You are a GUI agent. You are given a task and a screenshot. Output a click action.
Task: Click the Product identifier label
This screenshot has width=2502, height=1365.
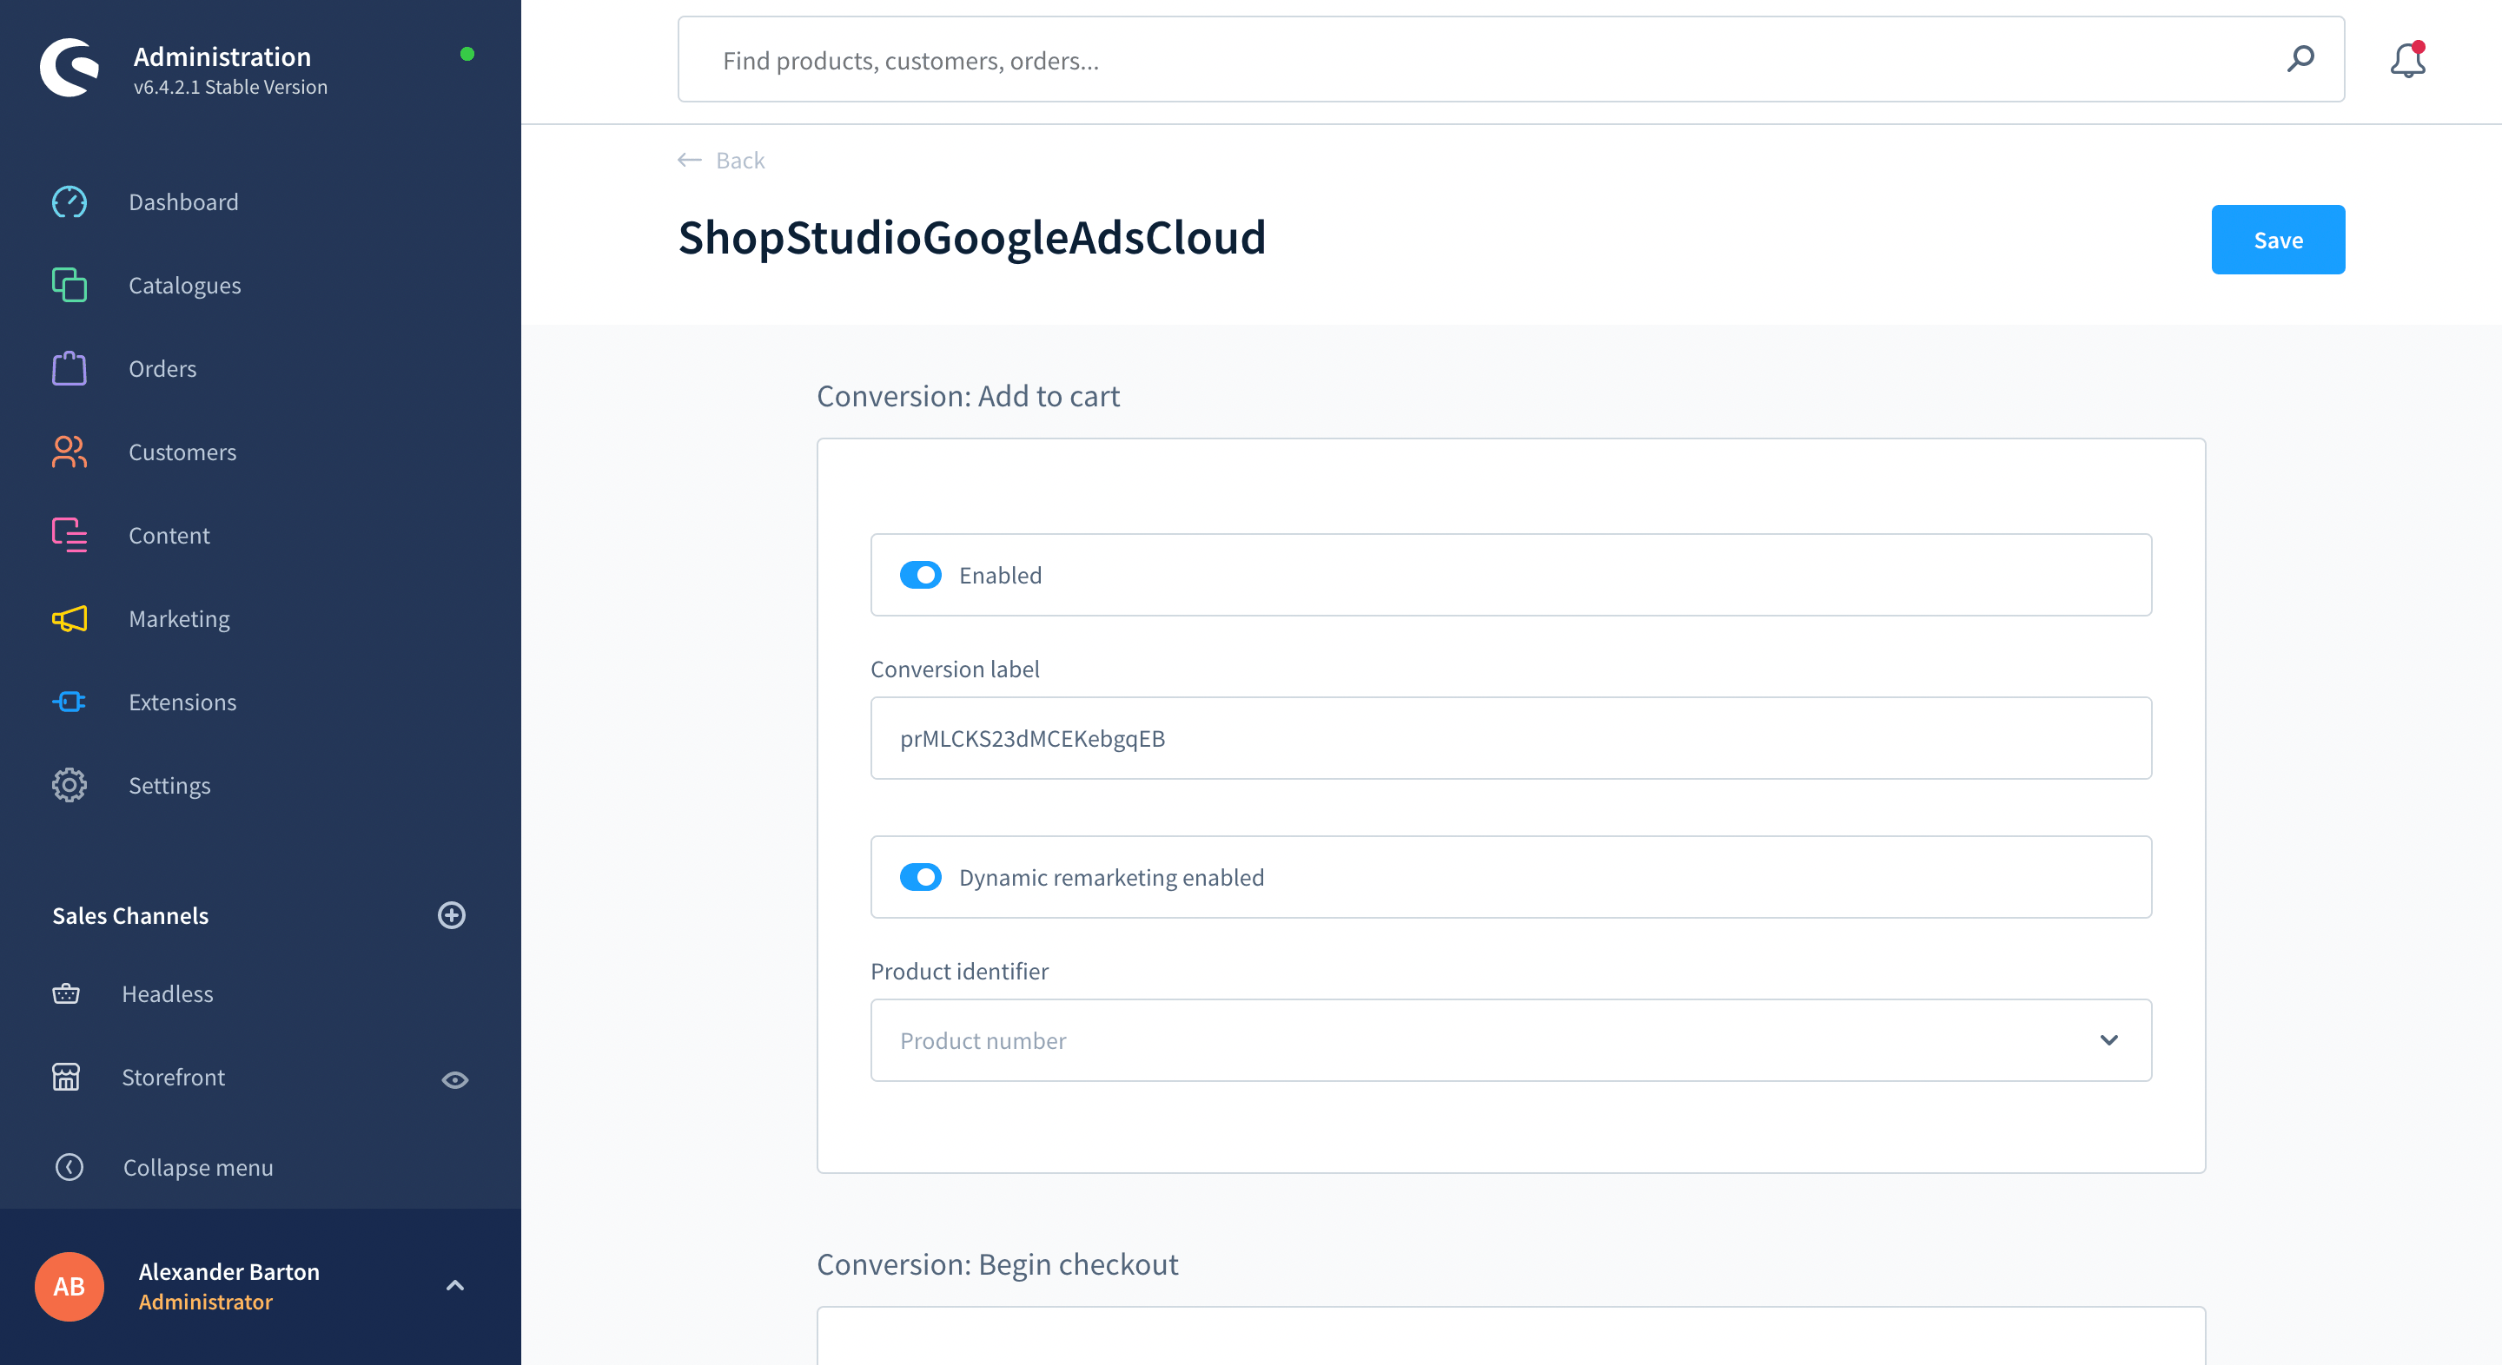pos(958,971)
